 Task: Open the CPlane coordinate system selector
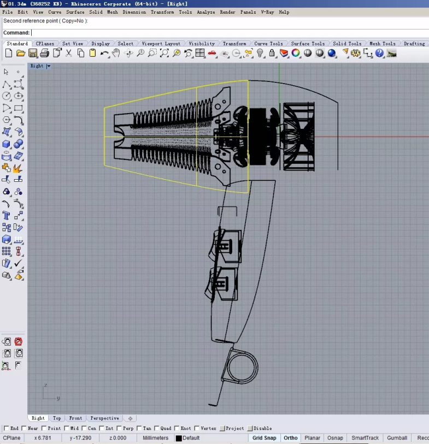pos(12,438)
